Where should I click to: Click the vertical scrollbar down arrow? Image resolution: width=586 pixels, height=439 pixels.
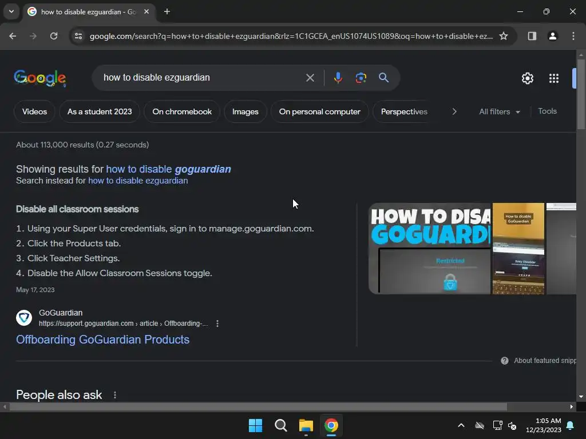pos(581,397)
